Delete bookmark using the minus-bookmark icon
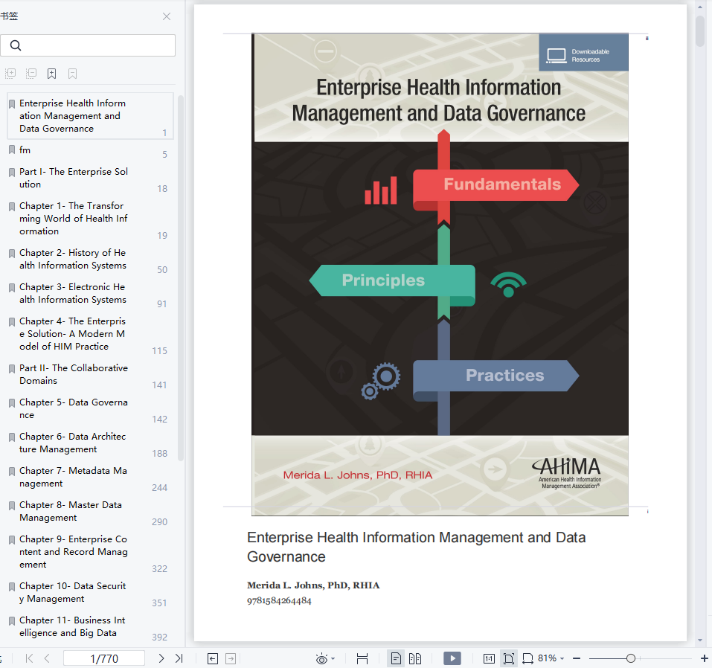The width and height of the screenshot is (712, 668). point(72,74)
